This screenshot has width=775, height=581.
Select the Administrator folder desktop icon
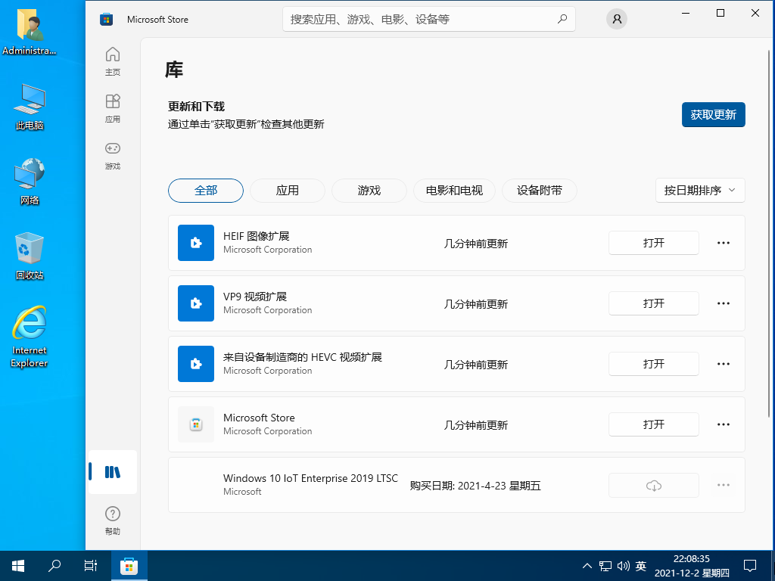click(30, 32)
